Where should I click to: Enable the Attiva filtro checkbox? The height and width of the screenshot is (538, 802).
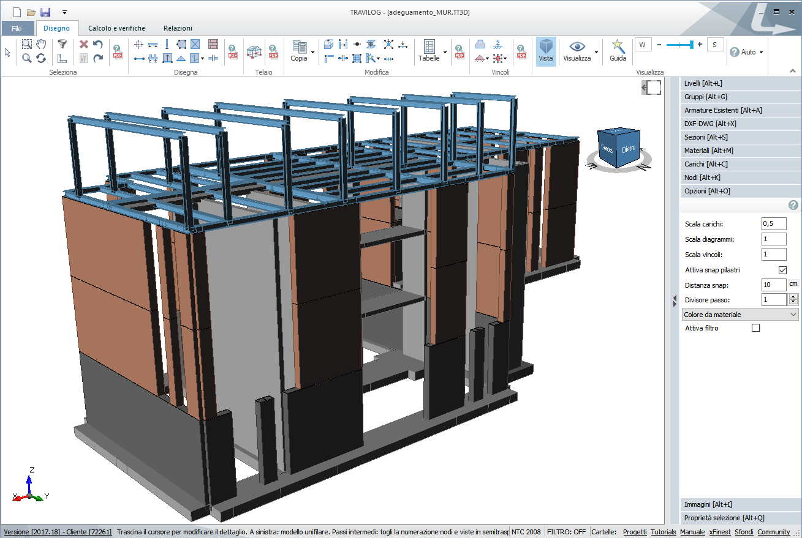click(755, 328)
